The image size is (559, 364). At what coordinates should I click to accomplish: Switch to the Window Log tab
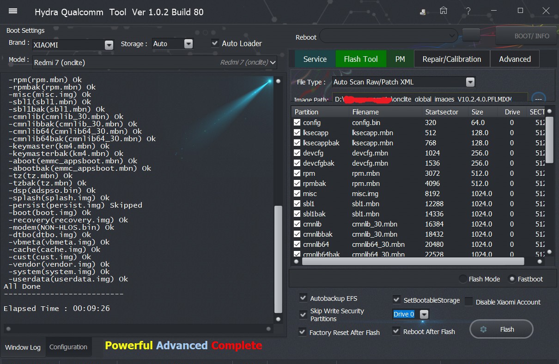point(23,347)
